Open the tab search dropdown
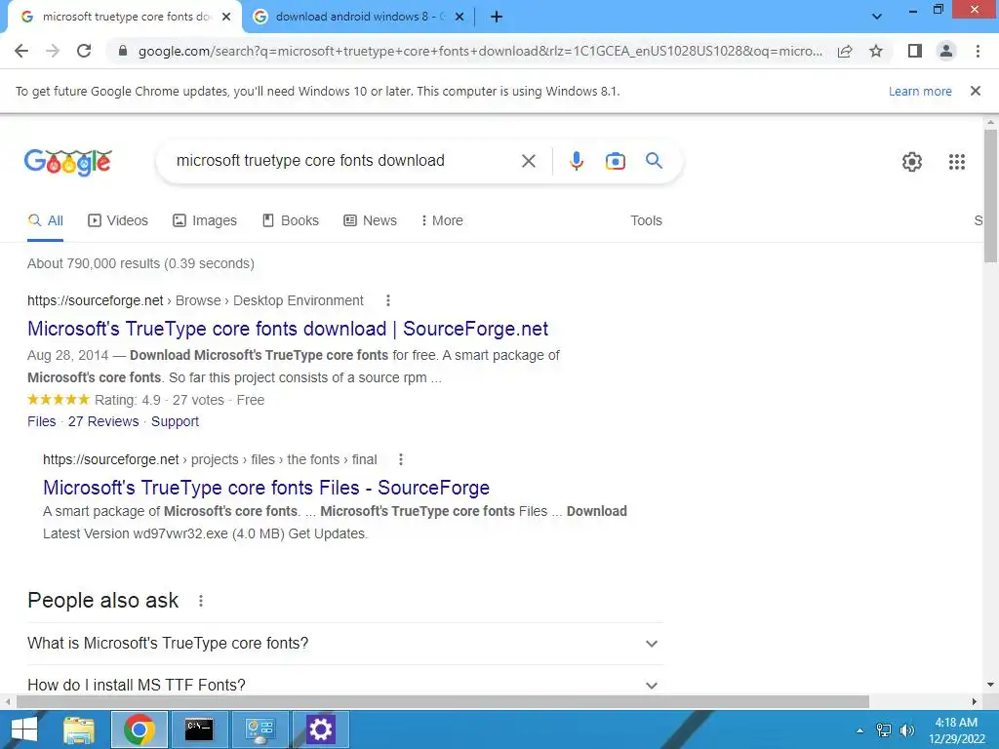The width and height of the screenshot is (999, 749). [x=877, y=17]
